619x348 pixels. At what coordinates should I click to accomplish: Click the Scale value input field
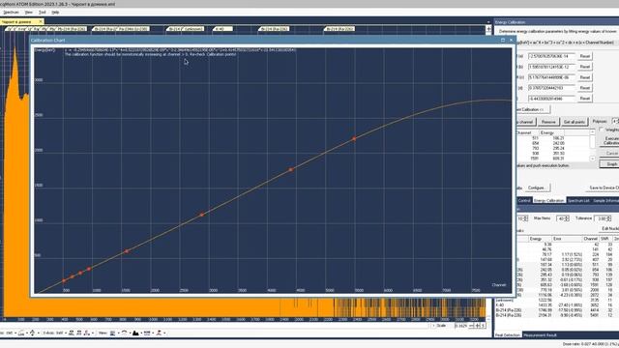point(461,326)
